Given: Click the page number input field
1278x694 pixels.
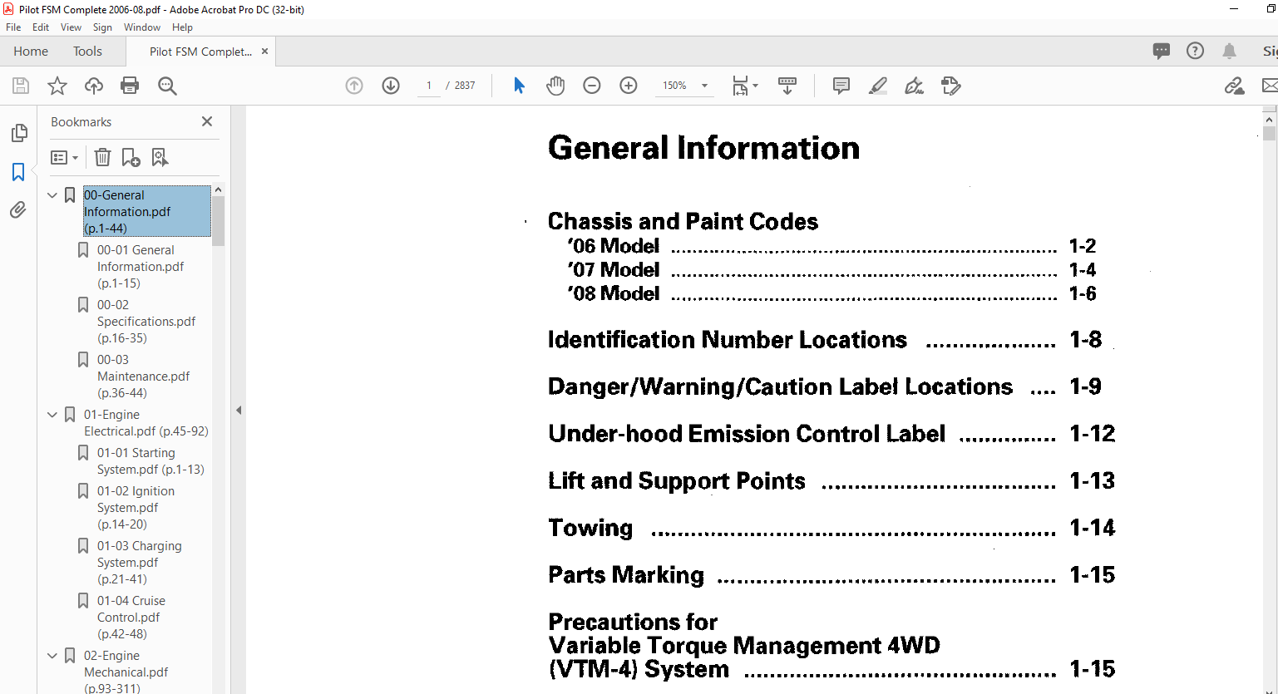Looking at the screenshot, I should point(429,86).
